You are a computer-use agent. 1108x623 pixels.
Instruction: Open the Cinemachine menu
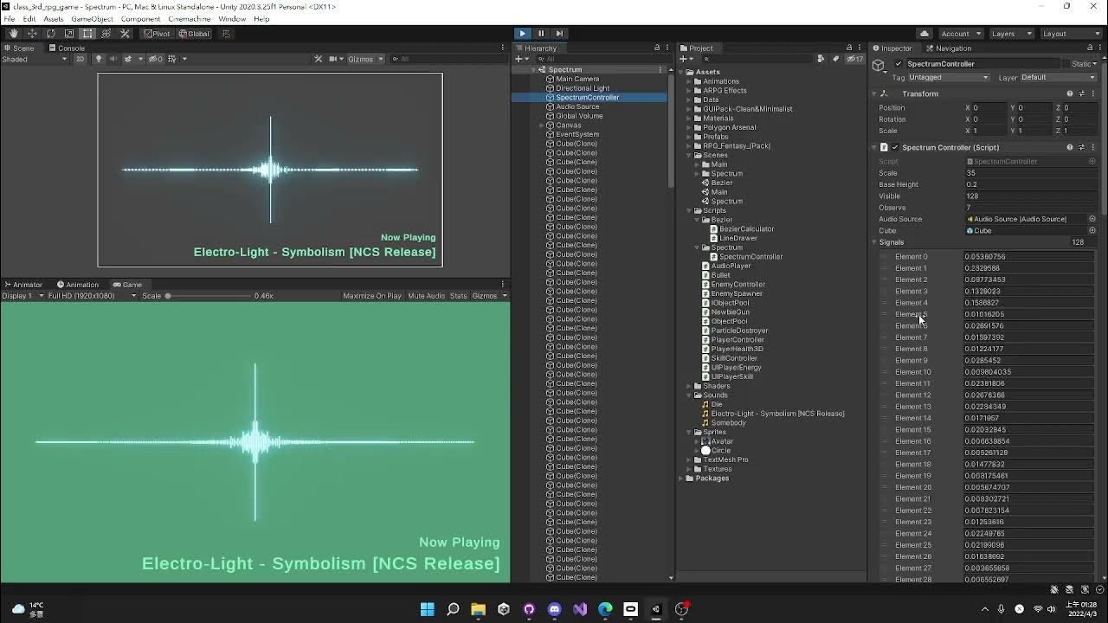coord(189,19)
